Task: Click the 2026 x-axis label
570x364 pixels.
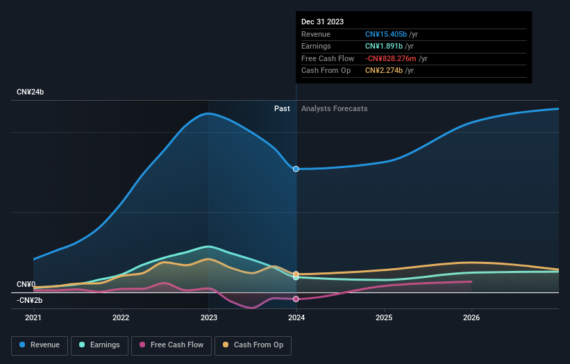Action: [471, 317]
